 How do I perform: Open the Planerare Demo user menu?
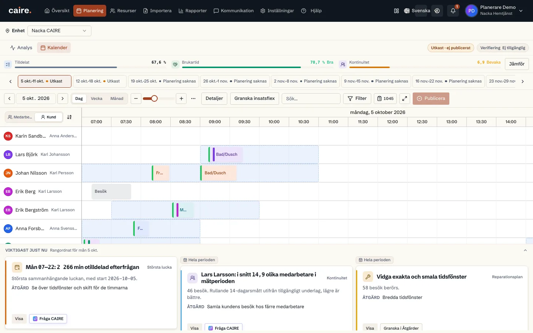tap(494, 11)
